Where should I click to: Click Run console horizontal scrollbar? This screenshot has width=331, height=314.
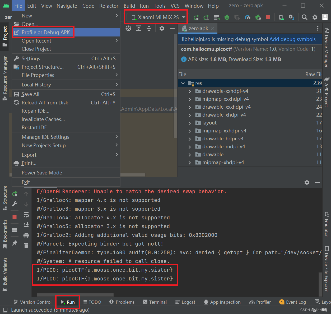[75, 295]
